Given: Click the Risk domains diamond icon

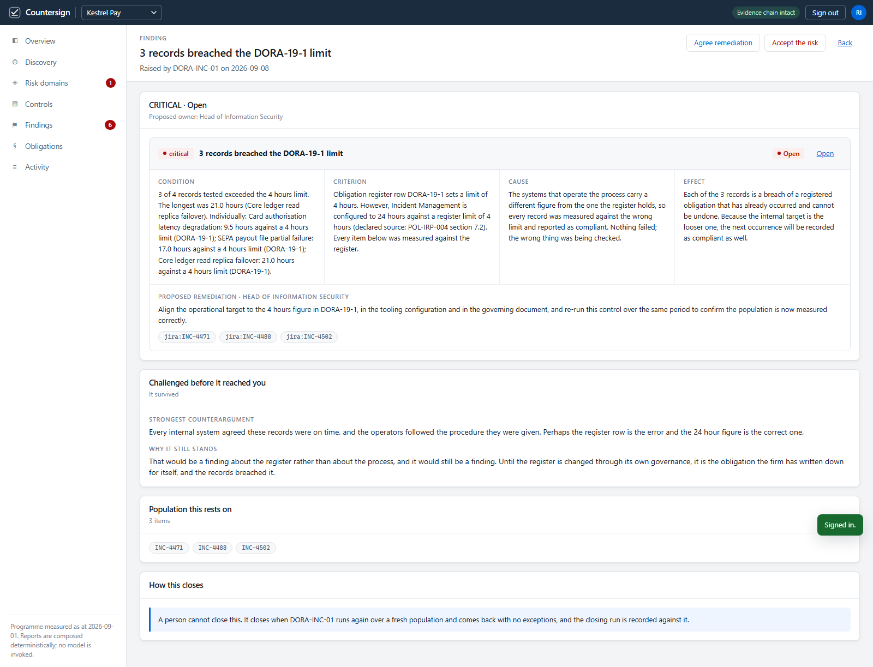Looking at the screenshot, I should [15, 83].
